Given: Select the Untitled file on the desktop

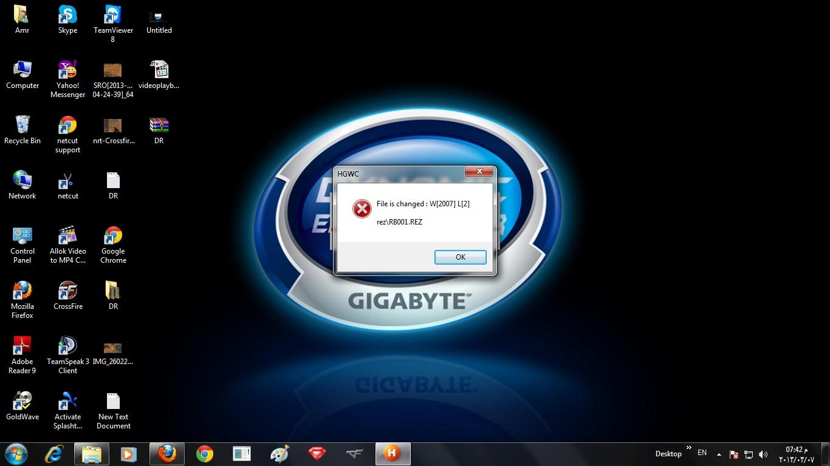Looking at the screenshot, I should [x=159, y=19].
